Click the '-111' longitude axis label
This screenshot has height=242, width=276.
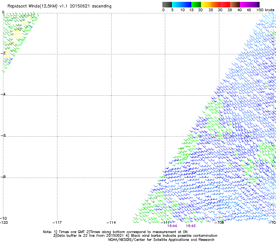point(165,223)
